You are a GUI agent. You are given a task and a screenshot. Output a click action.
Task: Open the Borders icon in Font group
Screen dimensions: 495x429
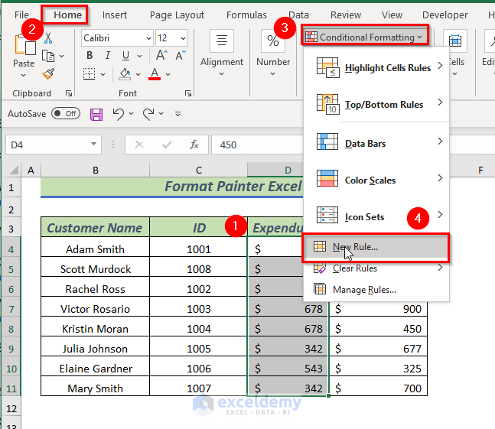coord(90,74)
